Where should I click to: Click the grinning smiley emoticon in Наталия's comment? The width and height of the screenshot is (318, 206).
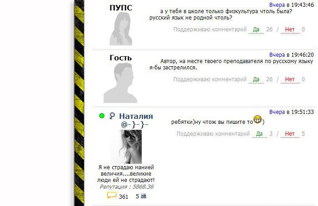[258, 119]
